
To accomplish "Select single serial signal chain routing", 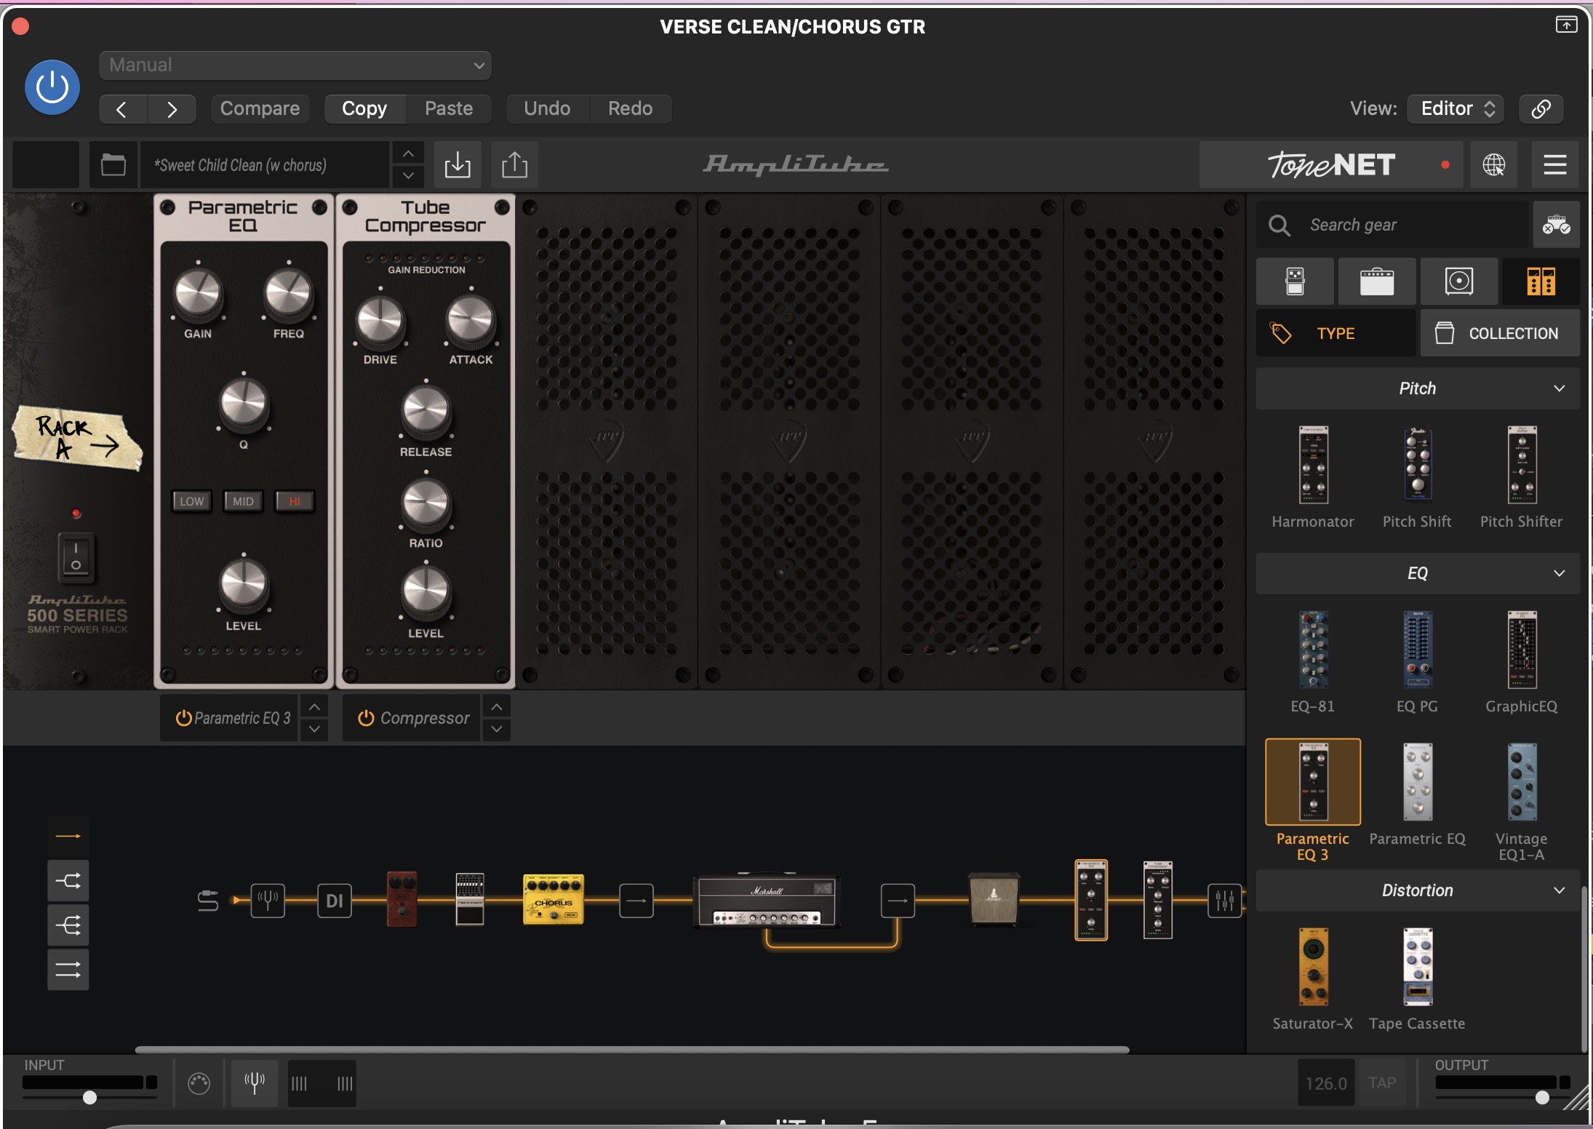I will pyautogui.click(x=68, y=837).
